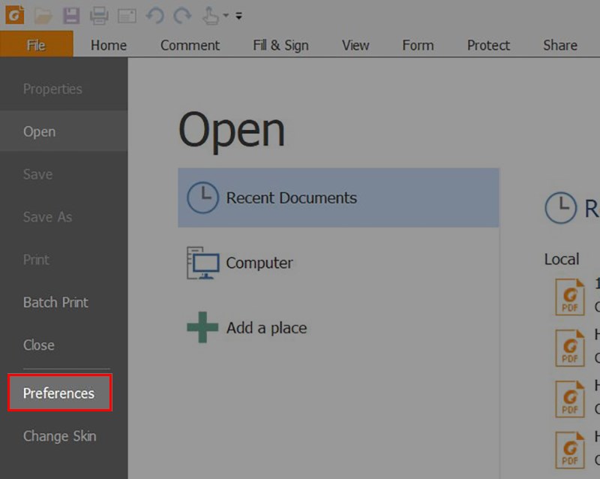Image resolution: width=600 pixels, height=479 pixels.
Task: Select the Recent Documents entry
Action: tap(338, 197)
